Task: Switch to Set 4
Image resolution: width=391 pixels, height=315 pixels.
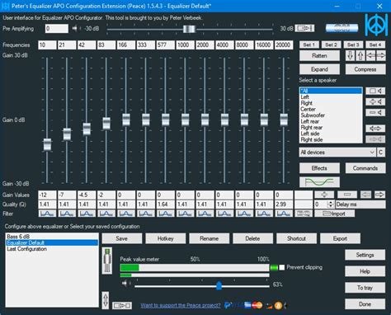Action: point(375,45)
